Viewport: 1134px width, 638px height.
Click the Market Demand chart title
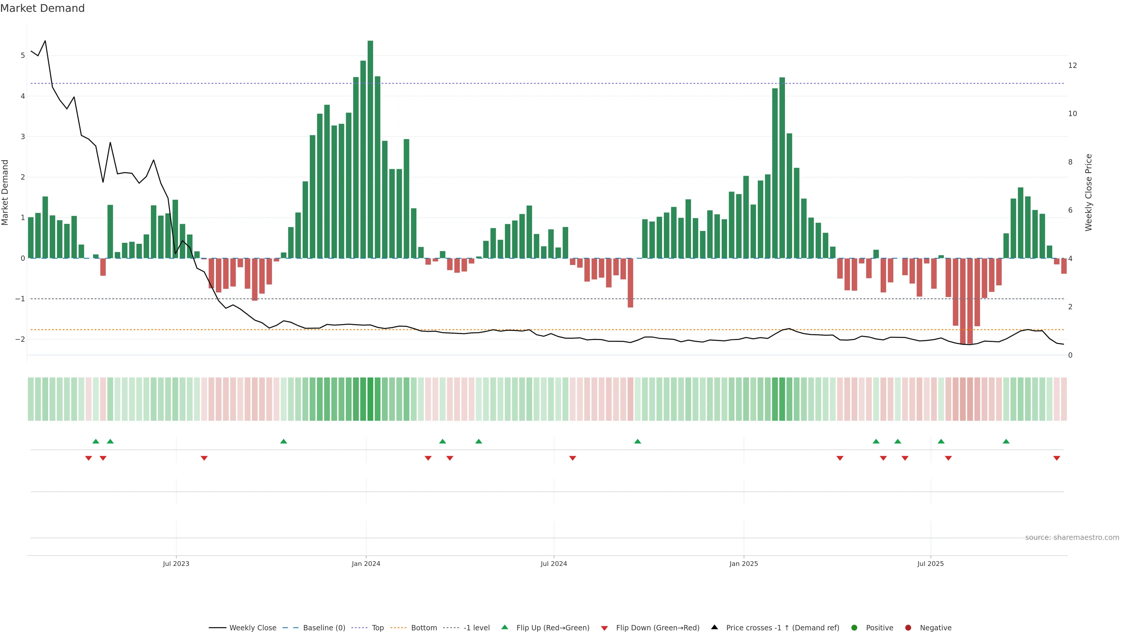[x=42, y=8]
